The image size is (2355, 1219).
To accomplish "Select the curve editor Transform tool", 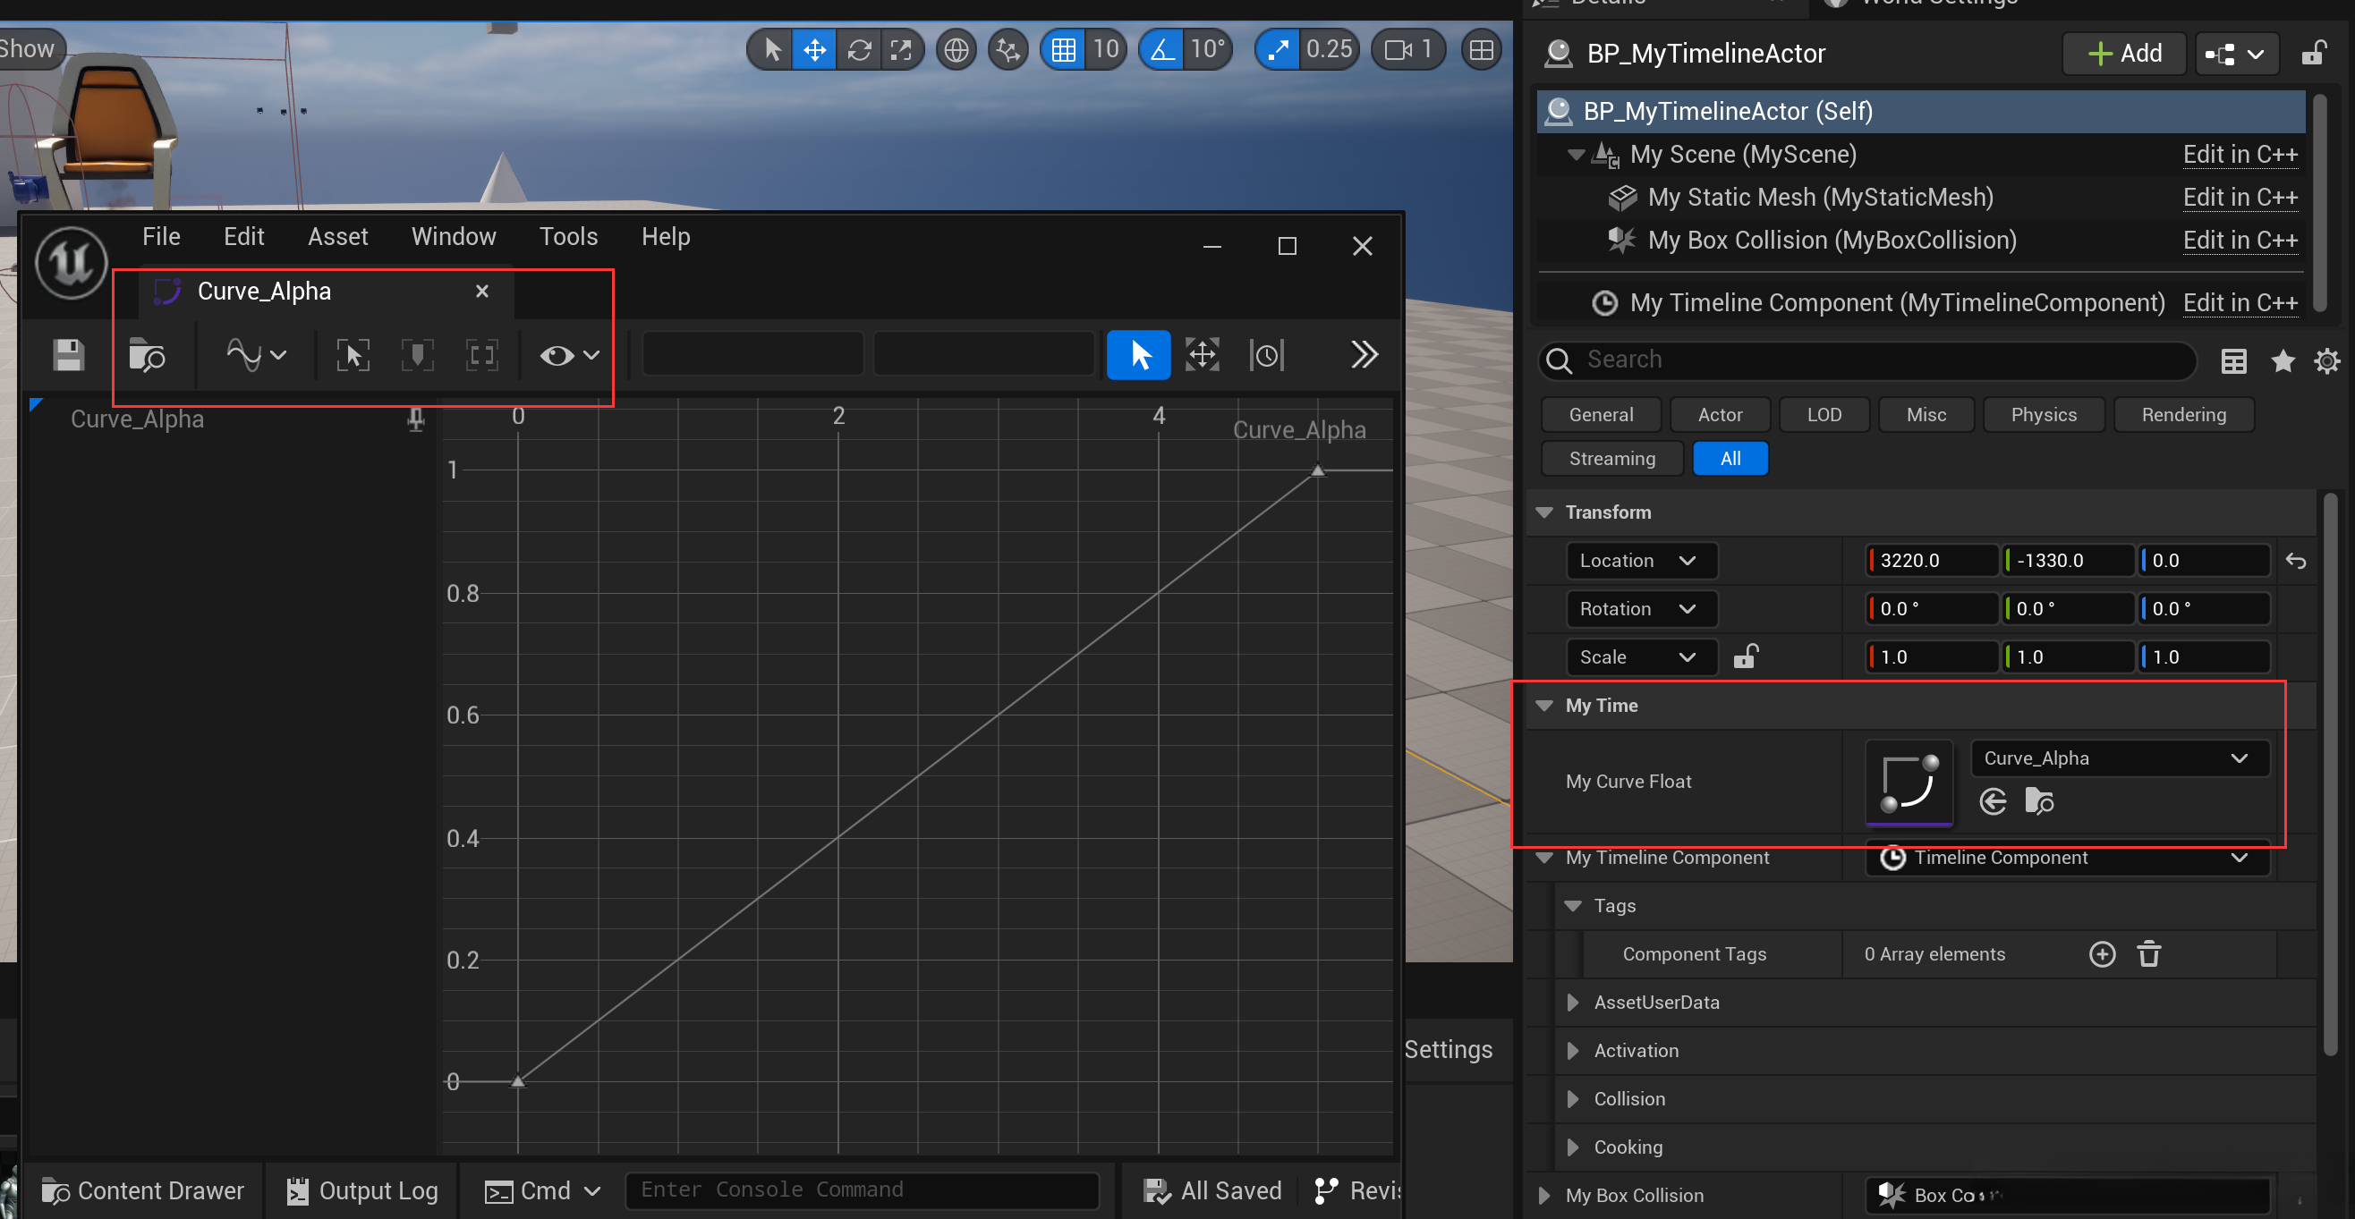I will (x=1202, y=354).
